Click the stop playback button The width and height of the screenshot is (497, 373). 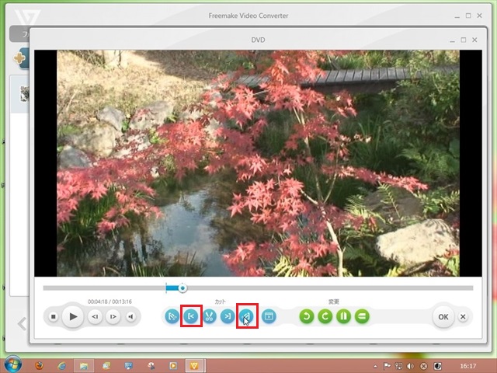[x=54, y=316]
